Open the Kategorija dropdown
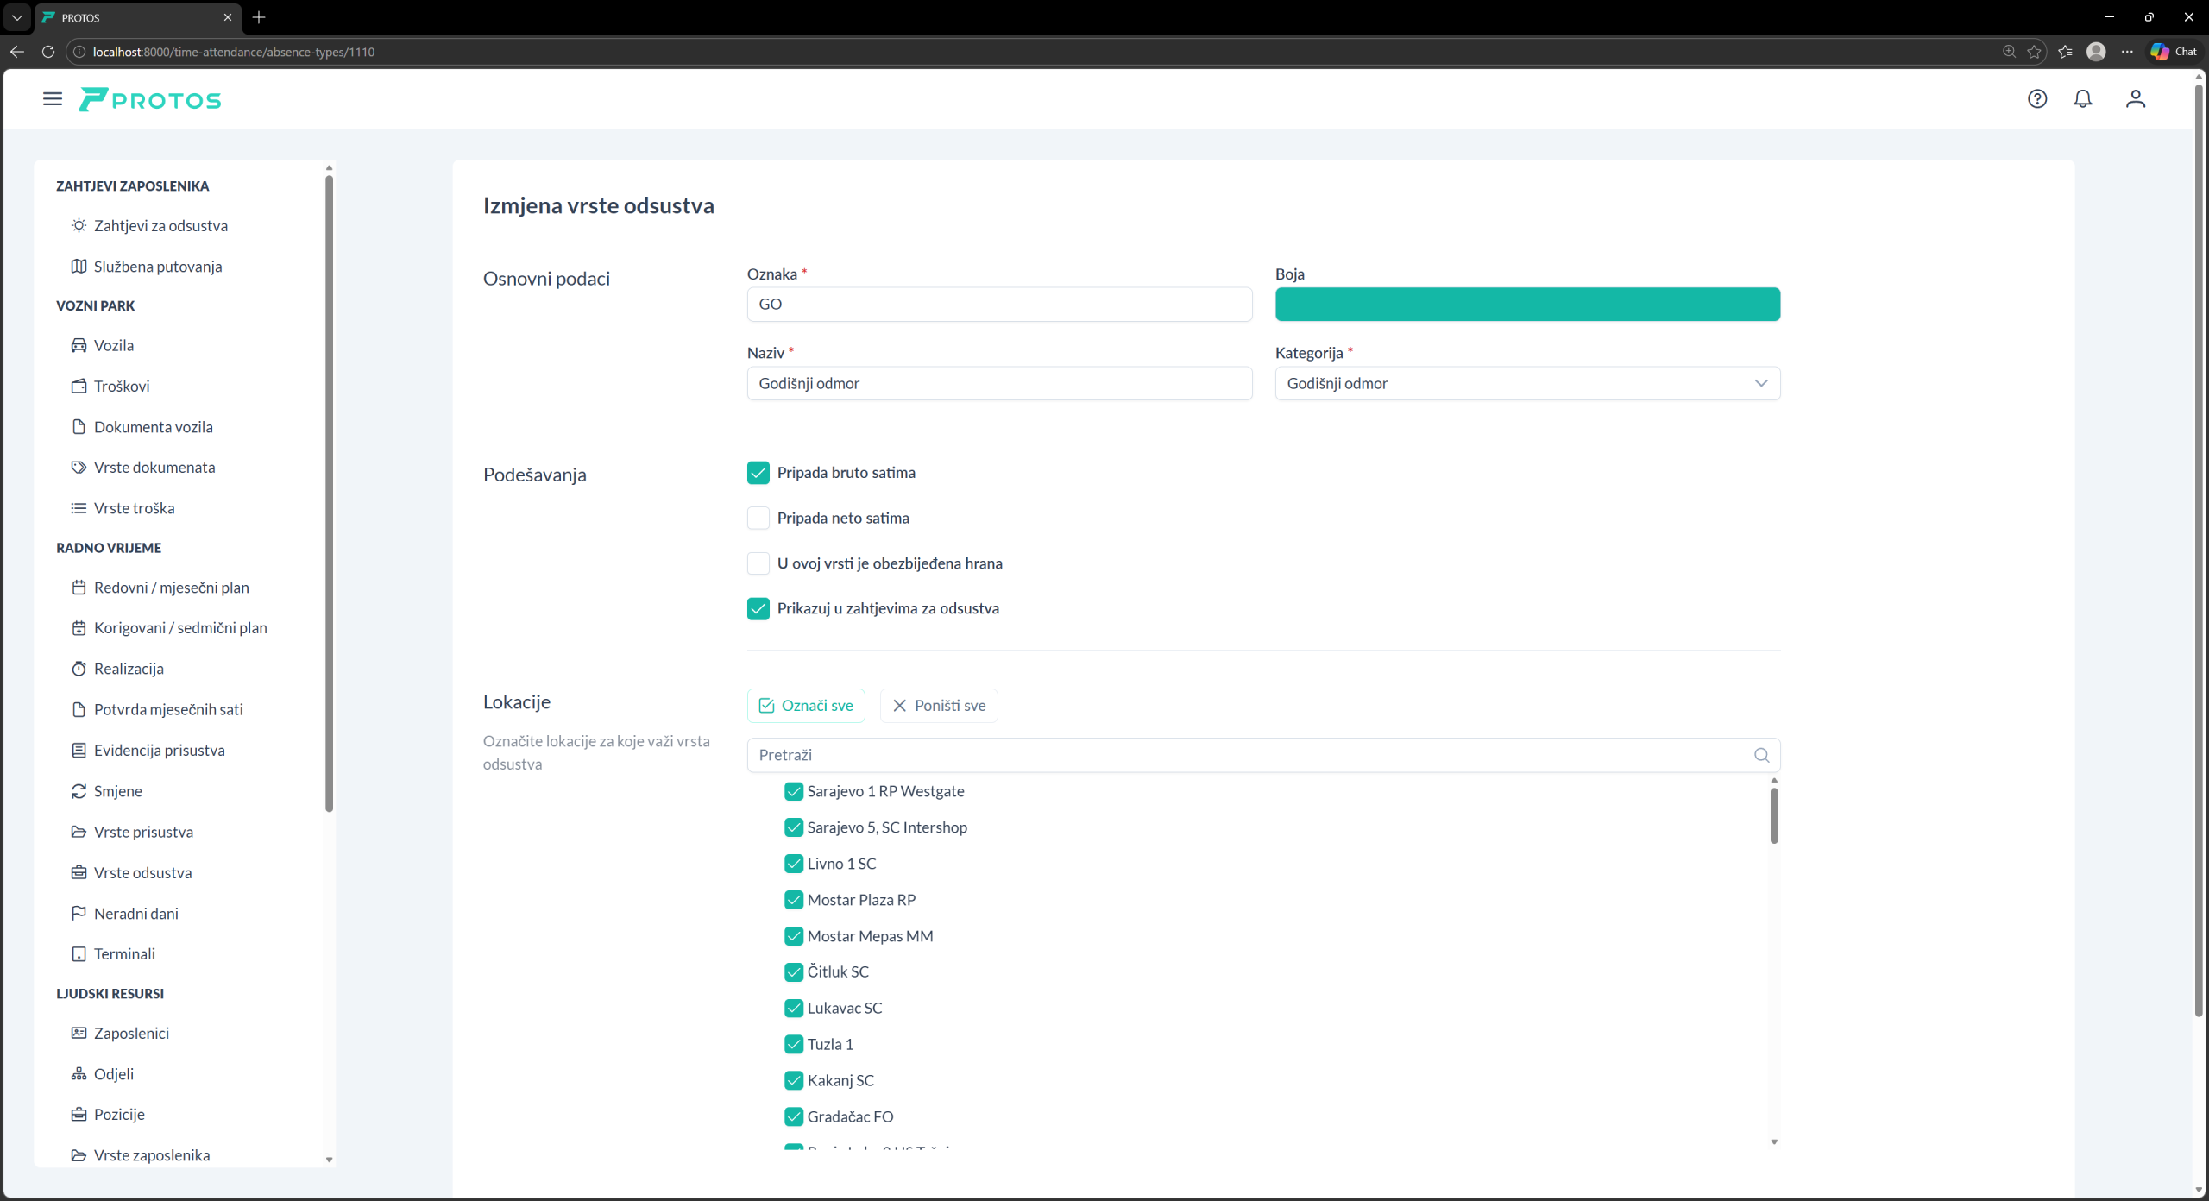Viewport: 2209px width, 1201px height. (x=1526, y=383)
